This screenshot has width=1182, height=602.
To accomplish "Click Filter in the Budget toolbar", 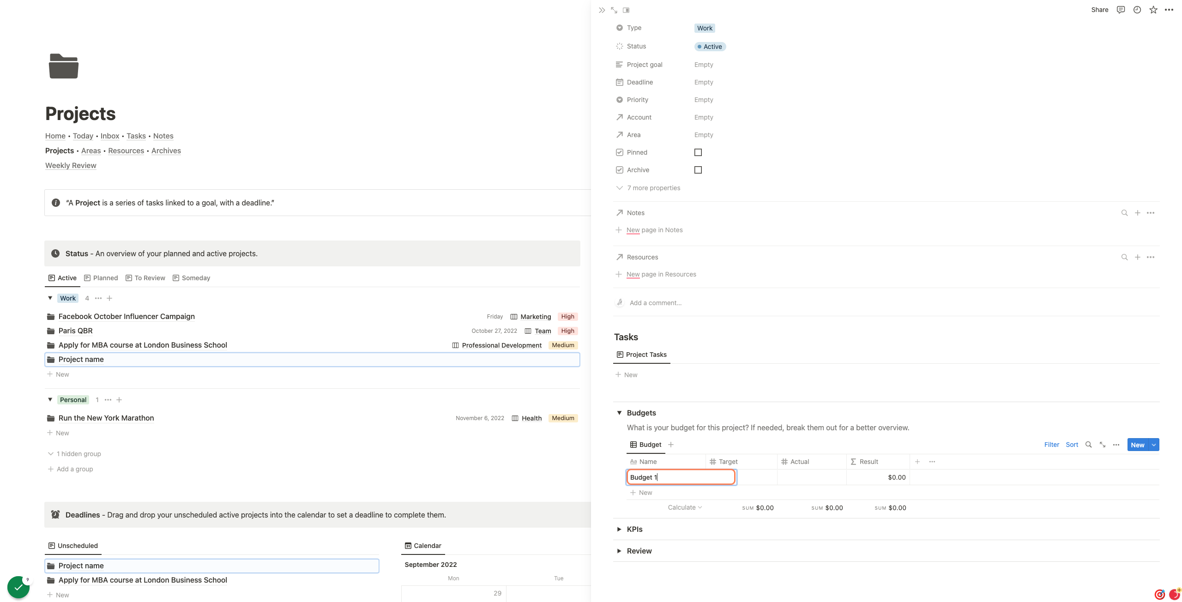I will [x=1051, y=445].
